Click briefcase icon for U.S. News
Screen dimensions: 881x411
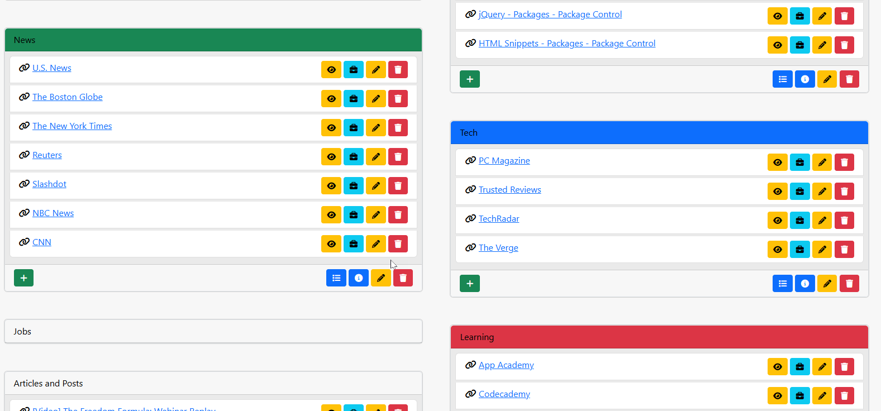(x=354, y=70)
